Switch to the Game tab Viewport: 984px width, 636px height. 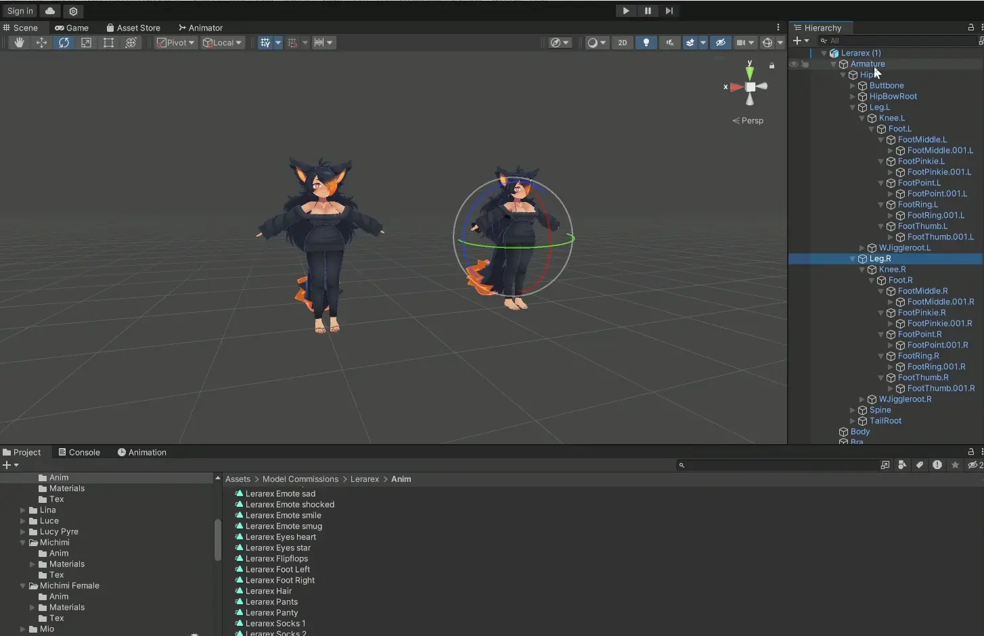pos(72,28)
